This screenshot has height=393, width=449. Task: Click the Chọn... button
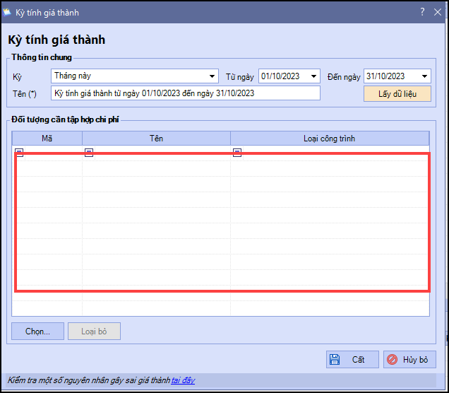37,331
